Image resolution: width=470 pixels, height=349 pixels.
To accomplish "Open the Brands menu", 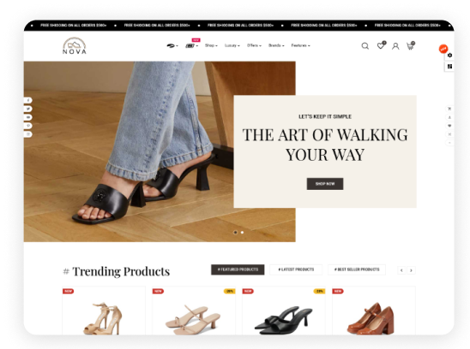I will tap(276, 45).
